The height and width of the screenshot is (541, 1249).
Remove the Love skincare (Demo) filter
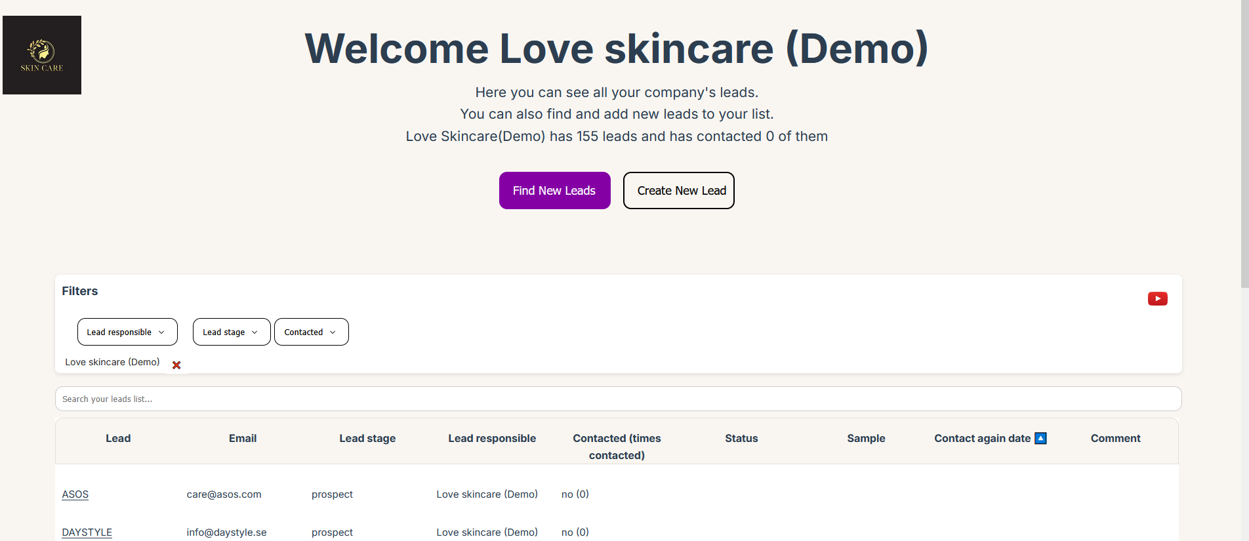point(176,365)
